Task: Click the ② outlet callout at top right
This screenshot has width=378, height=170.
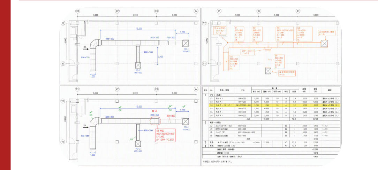Action: point(326,33)
